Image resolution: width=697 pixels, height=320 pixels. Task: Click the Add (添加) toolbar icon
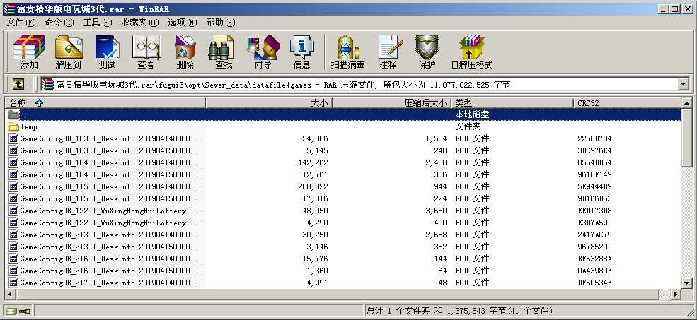[x=29, y=52]
